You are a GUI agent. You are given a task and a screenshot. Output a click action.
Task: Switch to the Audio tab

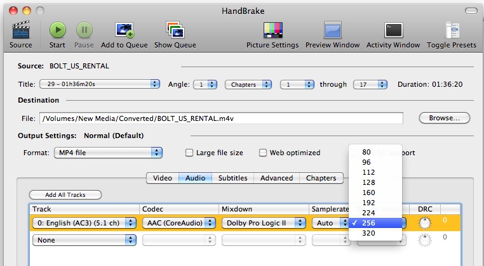195,178
